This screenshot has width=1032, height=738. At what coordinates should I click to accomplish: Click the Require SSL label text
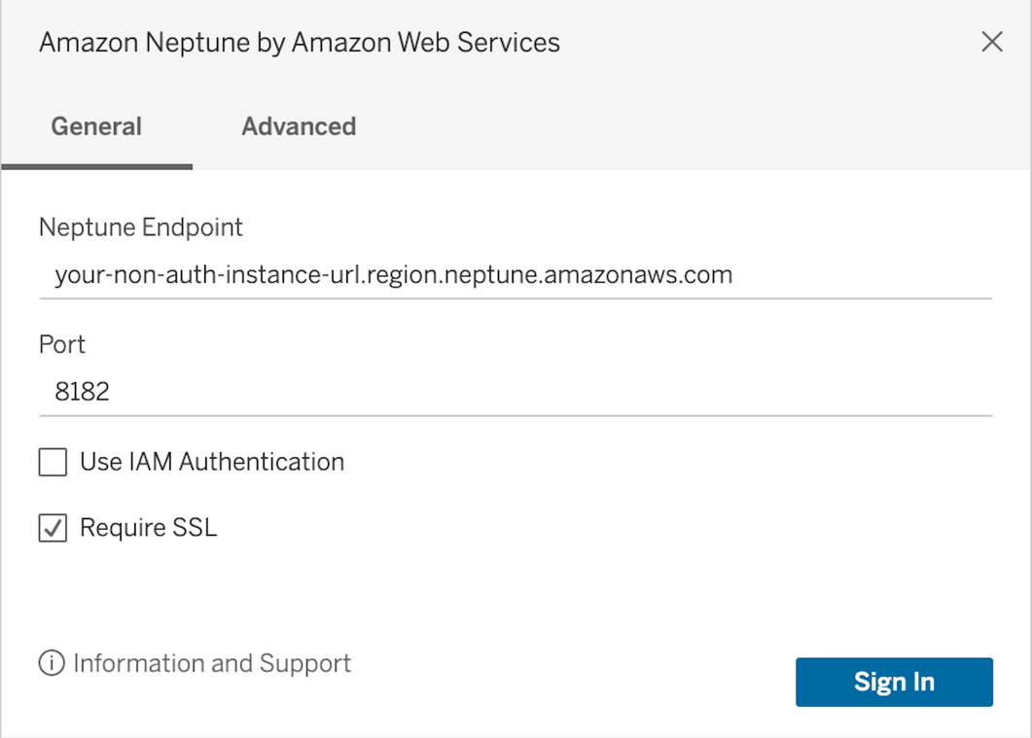[x=148, y=528]
